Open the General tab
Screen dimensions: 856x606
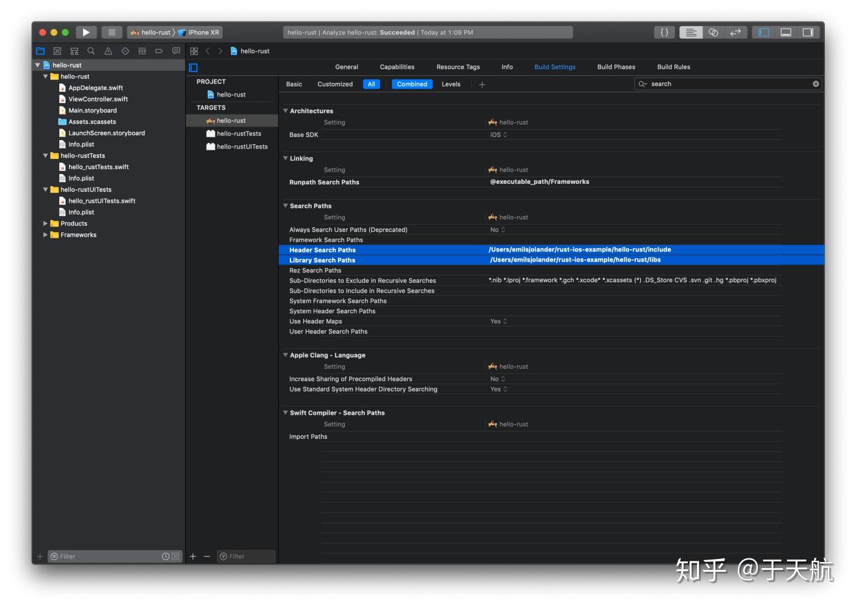tap(346, 67)
